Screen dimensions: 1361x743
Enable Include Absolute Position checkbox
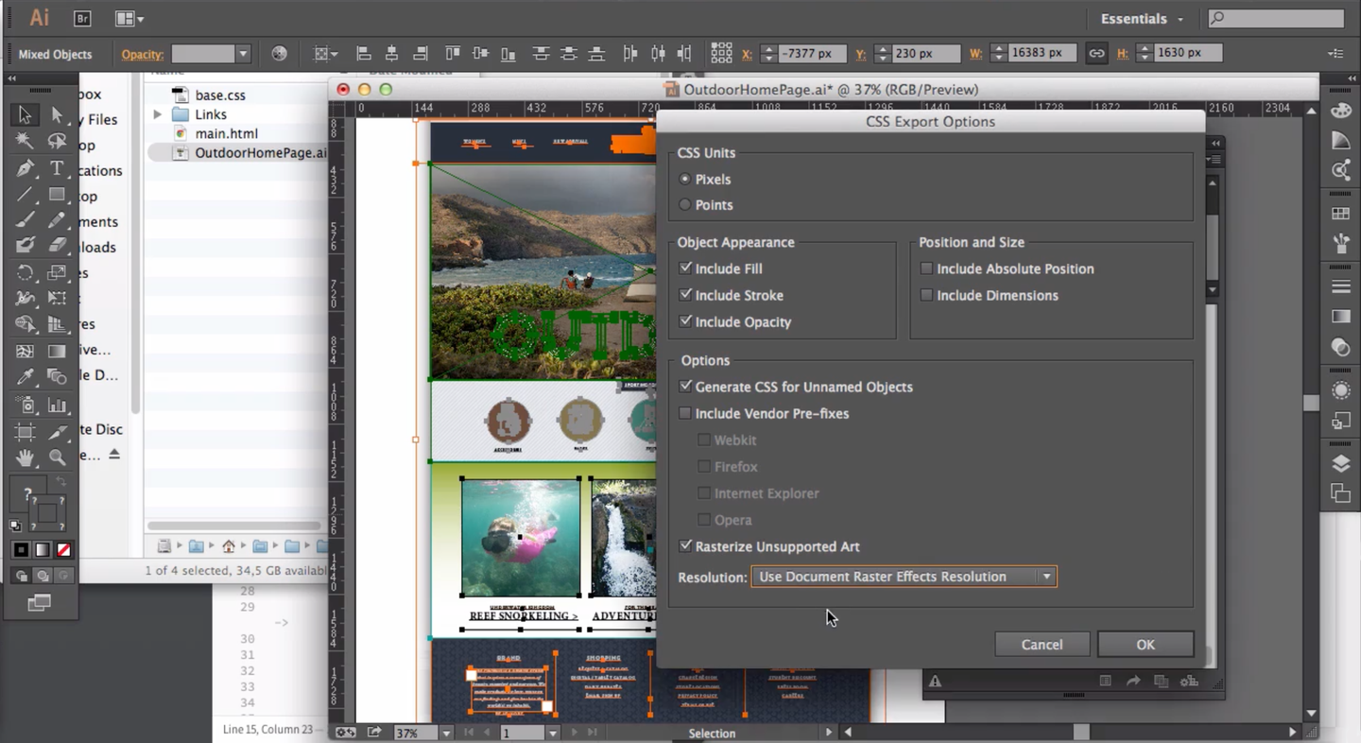(926, 269)
